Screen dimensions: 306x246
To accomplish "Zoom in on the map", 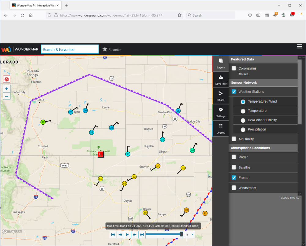I will [x=6, y=89].
